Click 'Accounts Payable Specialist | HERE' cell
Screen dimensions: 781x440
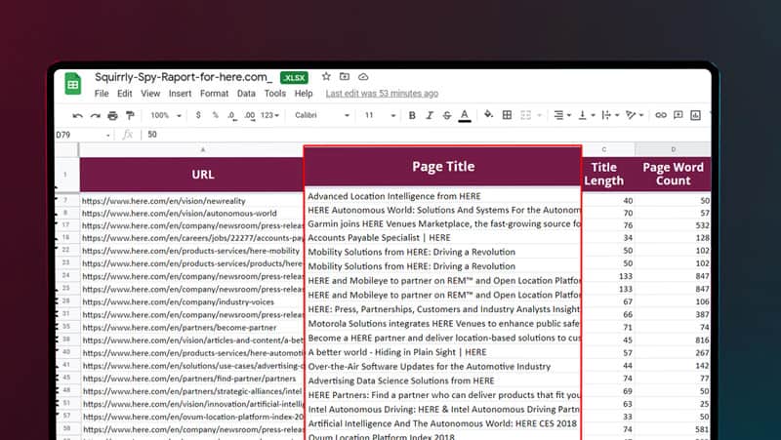(443, 238)
